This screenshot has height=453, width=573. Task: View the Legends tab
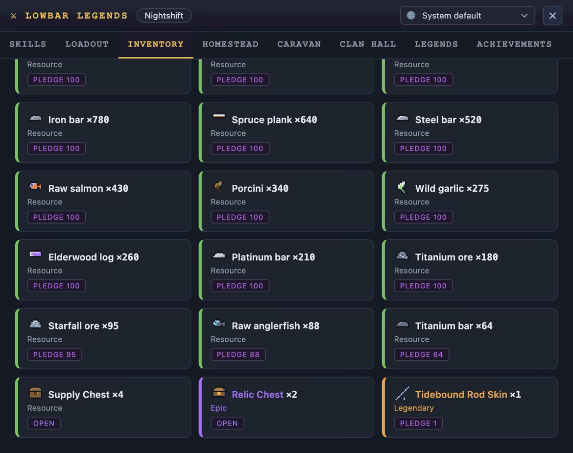point(436,44)
